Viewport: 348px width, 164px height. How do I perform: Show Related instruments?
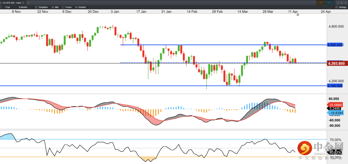(80, 7)
